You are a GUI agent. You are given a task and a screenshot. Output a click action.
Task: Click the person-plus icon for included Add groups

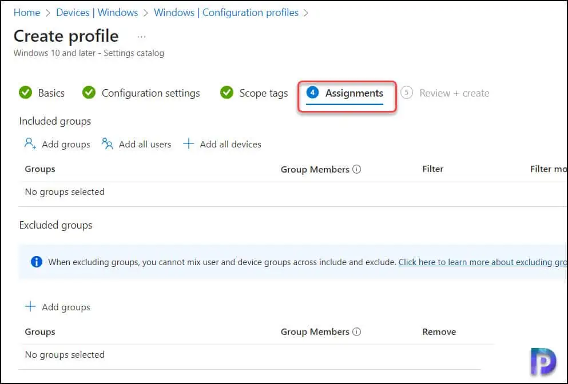tap(30, 143)
